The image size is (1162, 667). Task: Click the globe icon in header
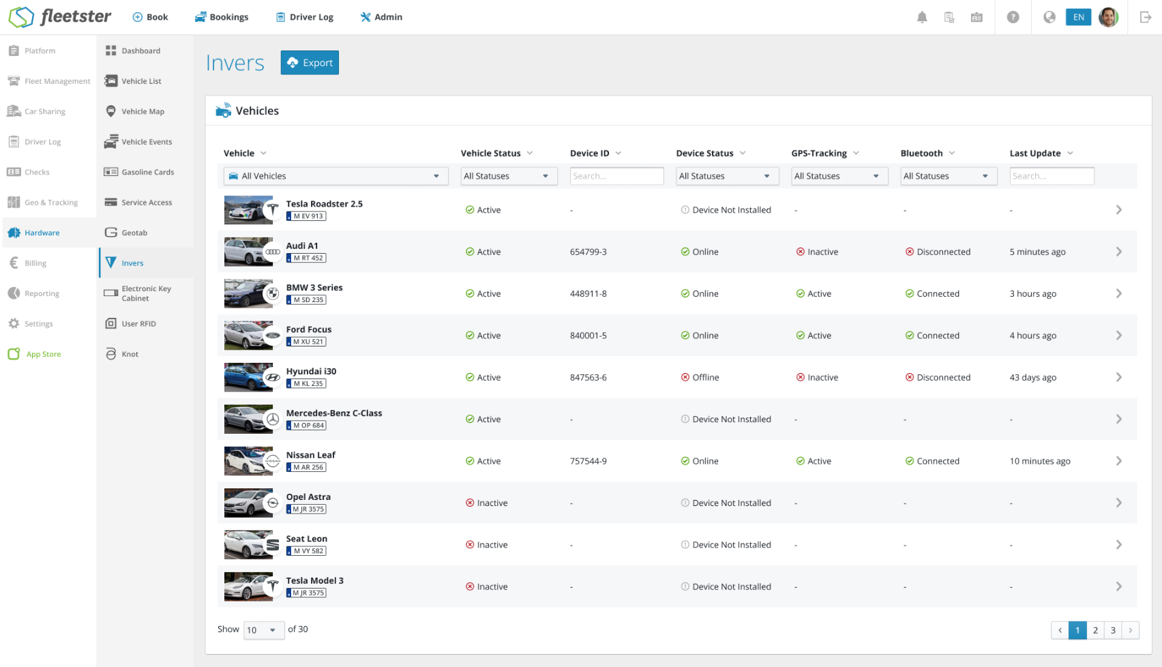coord(1049,17)
